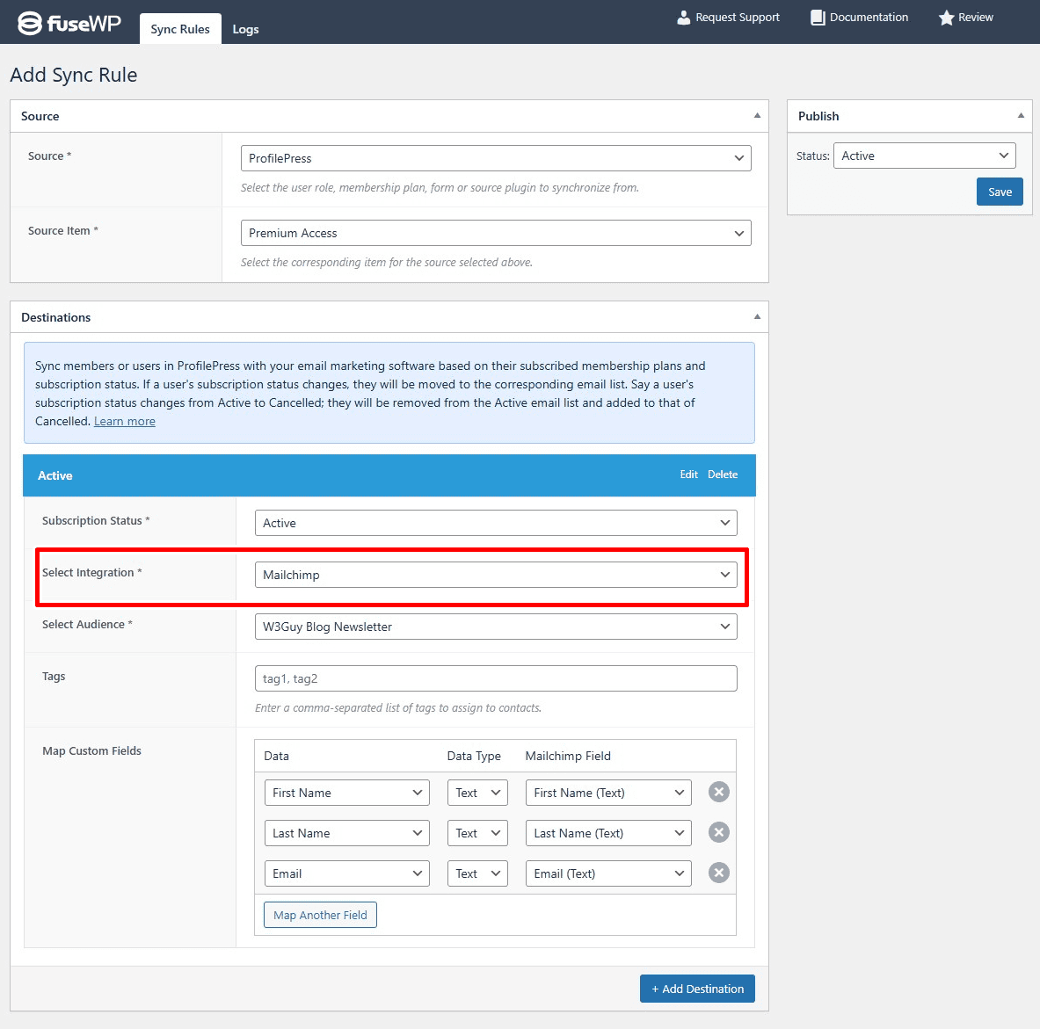Click the Data Type column header
This screenshot has width=1040, height=1029.
[x=474, y=756]
